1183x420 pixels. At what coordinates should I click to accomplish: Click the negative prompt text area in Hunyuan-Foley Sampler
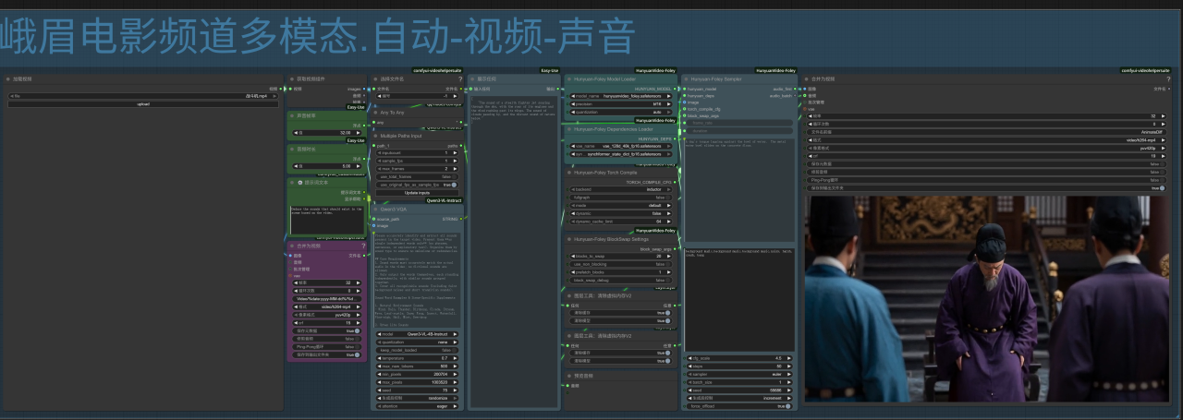(x=739, y=299)
